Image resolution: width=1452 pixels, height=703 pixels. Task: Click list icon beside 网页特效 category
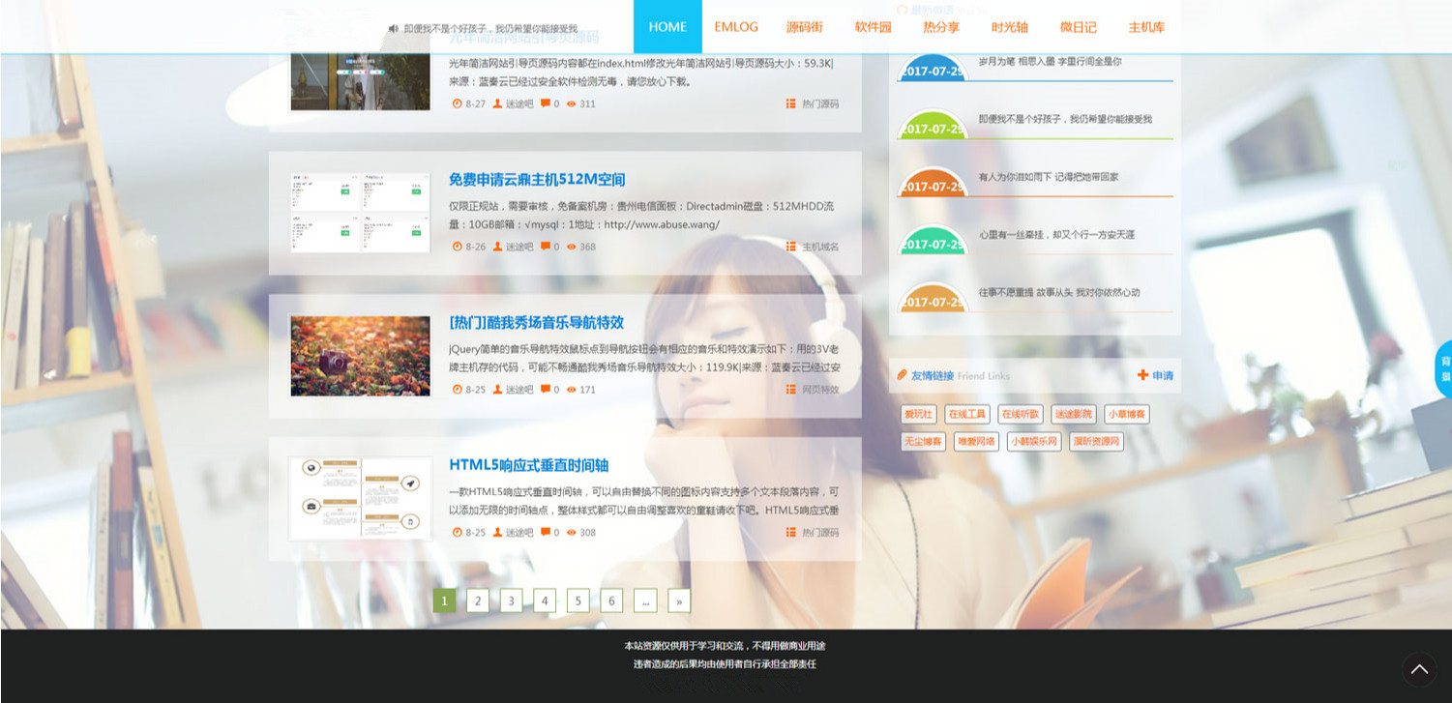791,390
